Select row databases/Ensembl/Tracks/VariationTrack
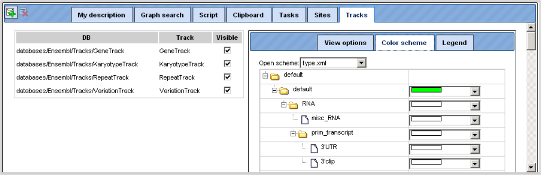This screenshot has width=541, height=175. [x=129, y=91]
